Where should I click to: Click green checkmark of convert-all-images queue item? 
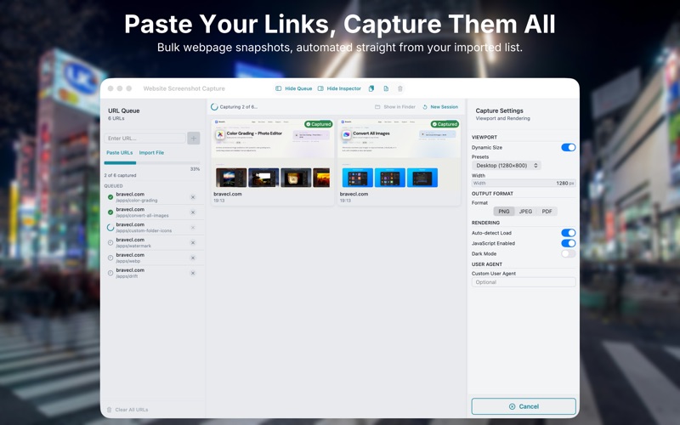[110, 212]
